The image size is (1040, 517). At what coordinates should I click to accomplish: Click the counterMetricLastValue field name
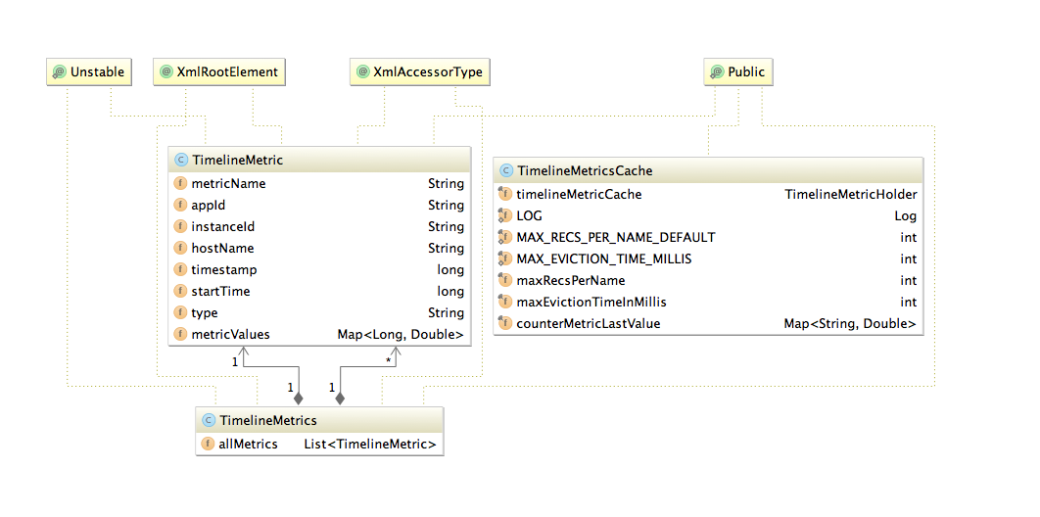pyautogui.click(x=588, y=323)
